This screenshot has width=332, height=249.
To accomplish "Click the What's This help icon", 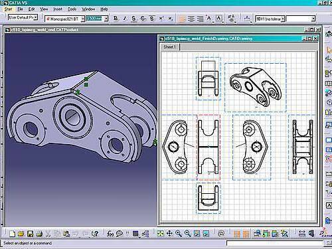I will click(95, 234).
